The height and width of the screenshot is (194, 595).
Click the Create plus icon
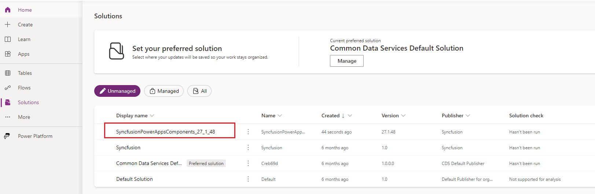coord(8,25)
